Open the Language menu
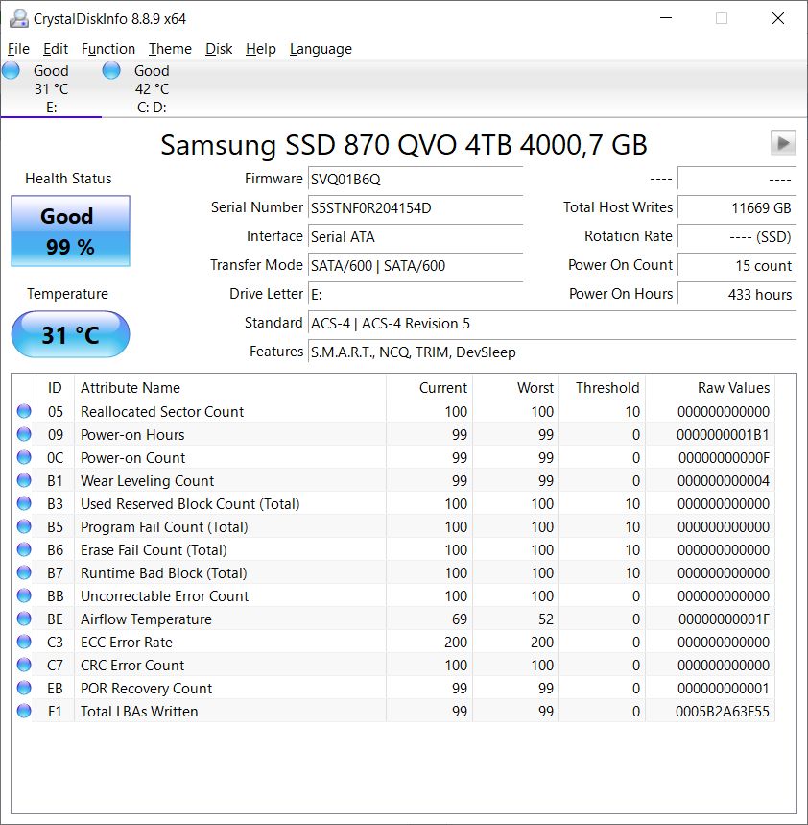Viewport: 808px width, 825px height. click(x=321, y=49)
